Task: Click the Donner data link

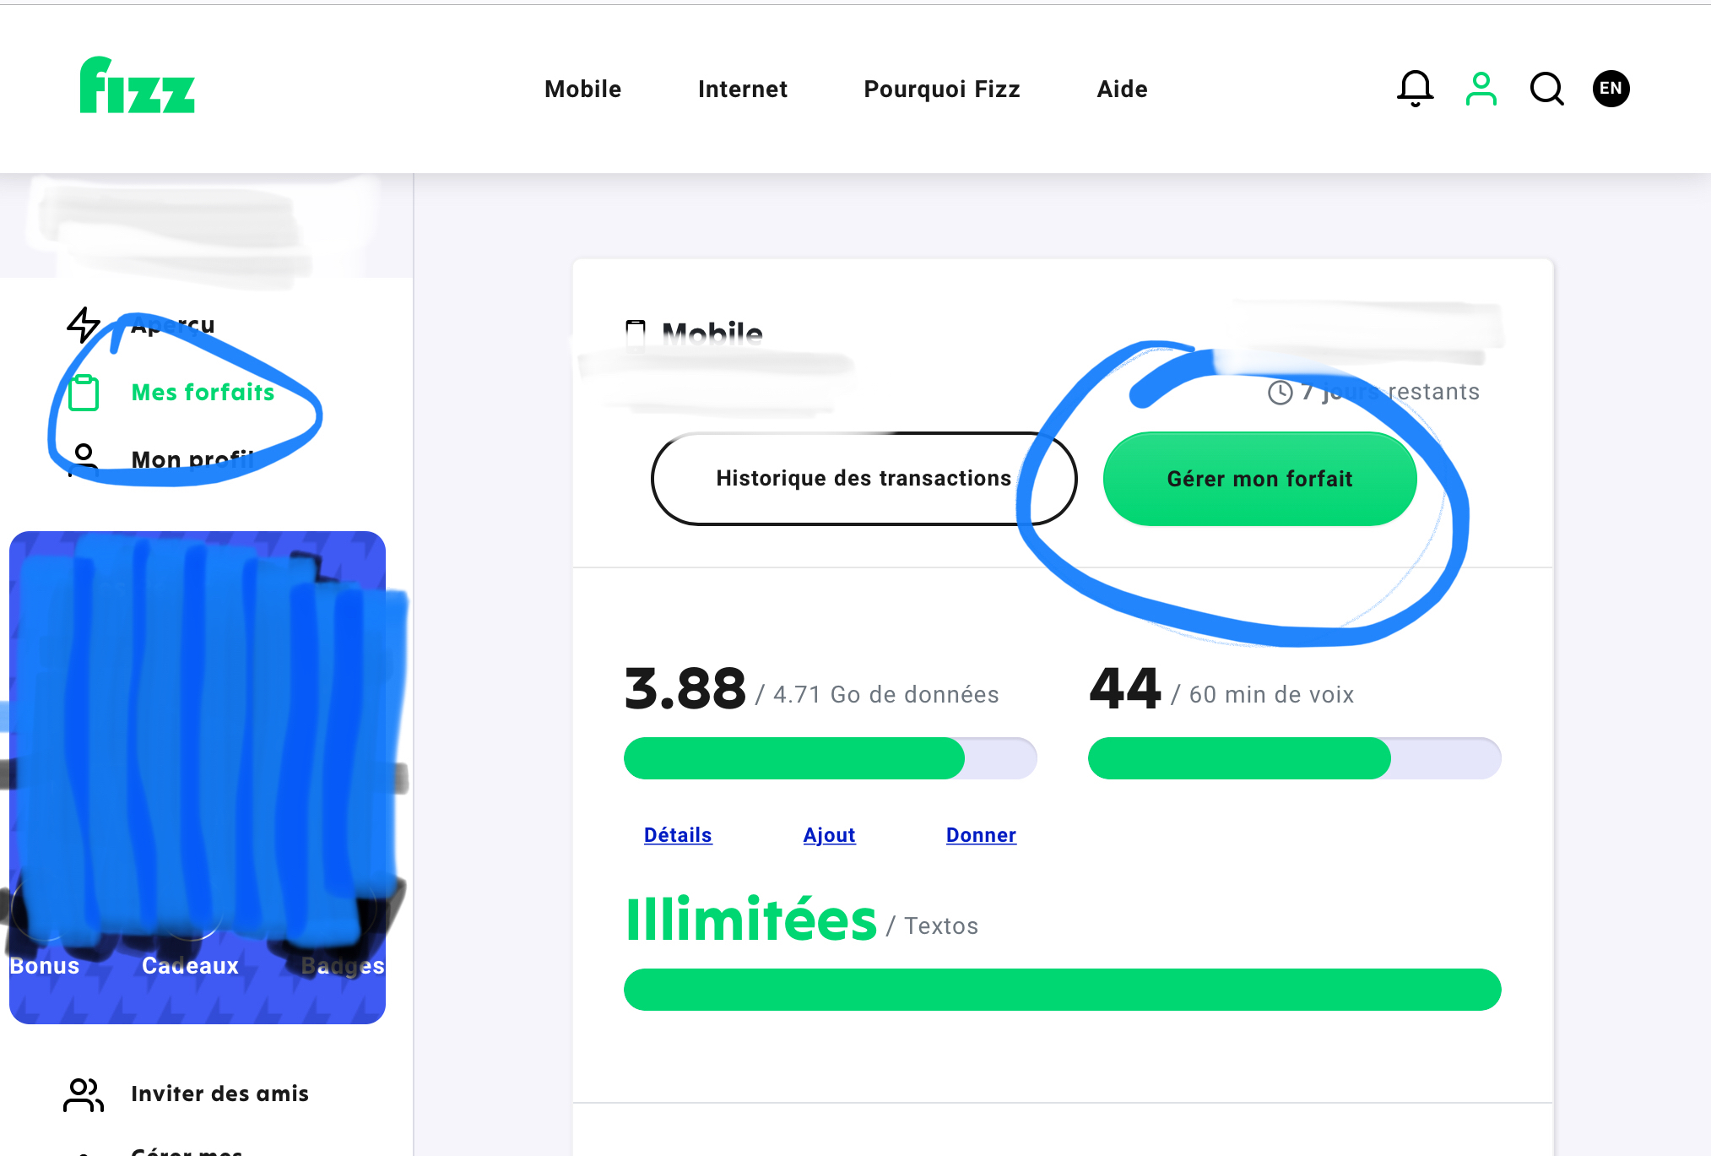Action: [x=980, y=835]
